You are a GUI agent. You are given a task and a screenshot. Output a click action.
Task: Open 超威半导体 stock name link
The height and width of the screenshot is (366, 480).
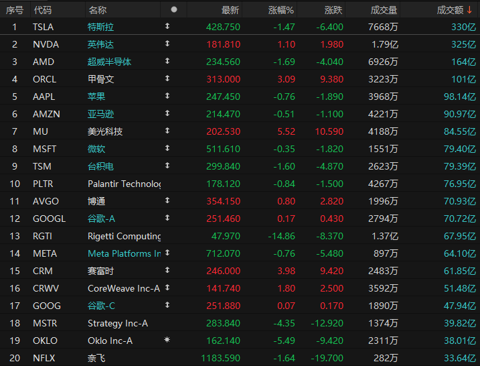(x=109, y=62)
